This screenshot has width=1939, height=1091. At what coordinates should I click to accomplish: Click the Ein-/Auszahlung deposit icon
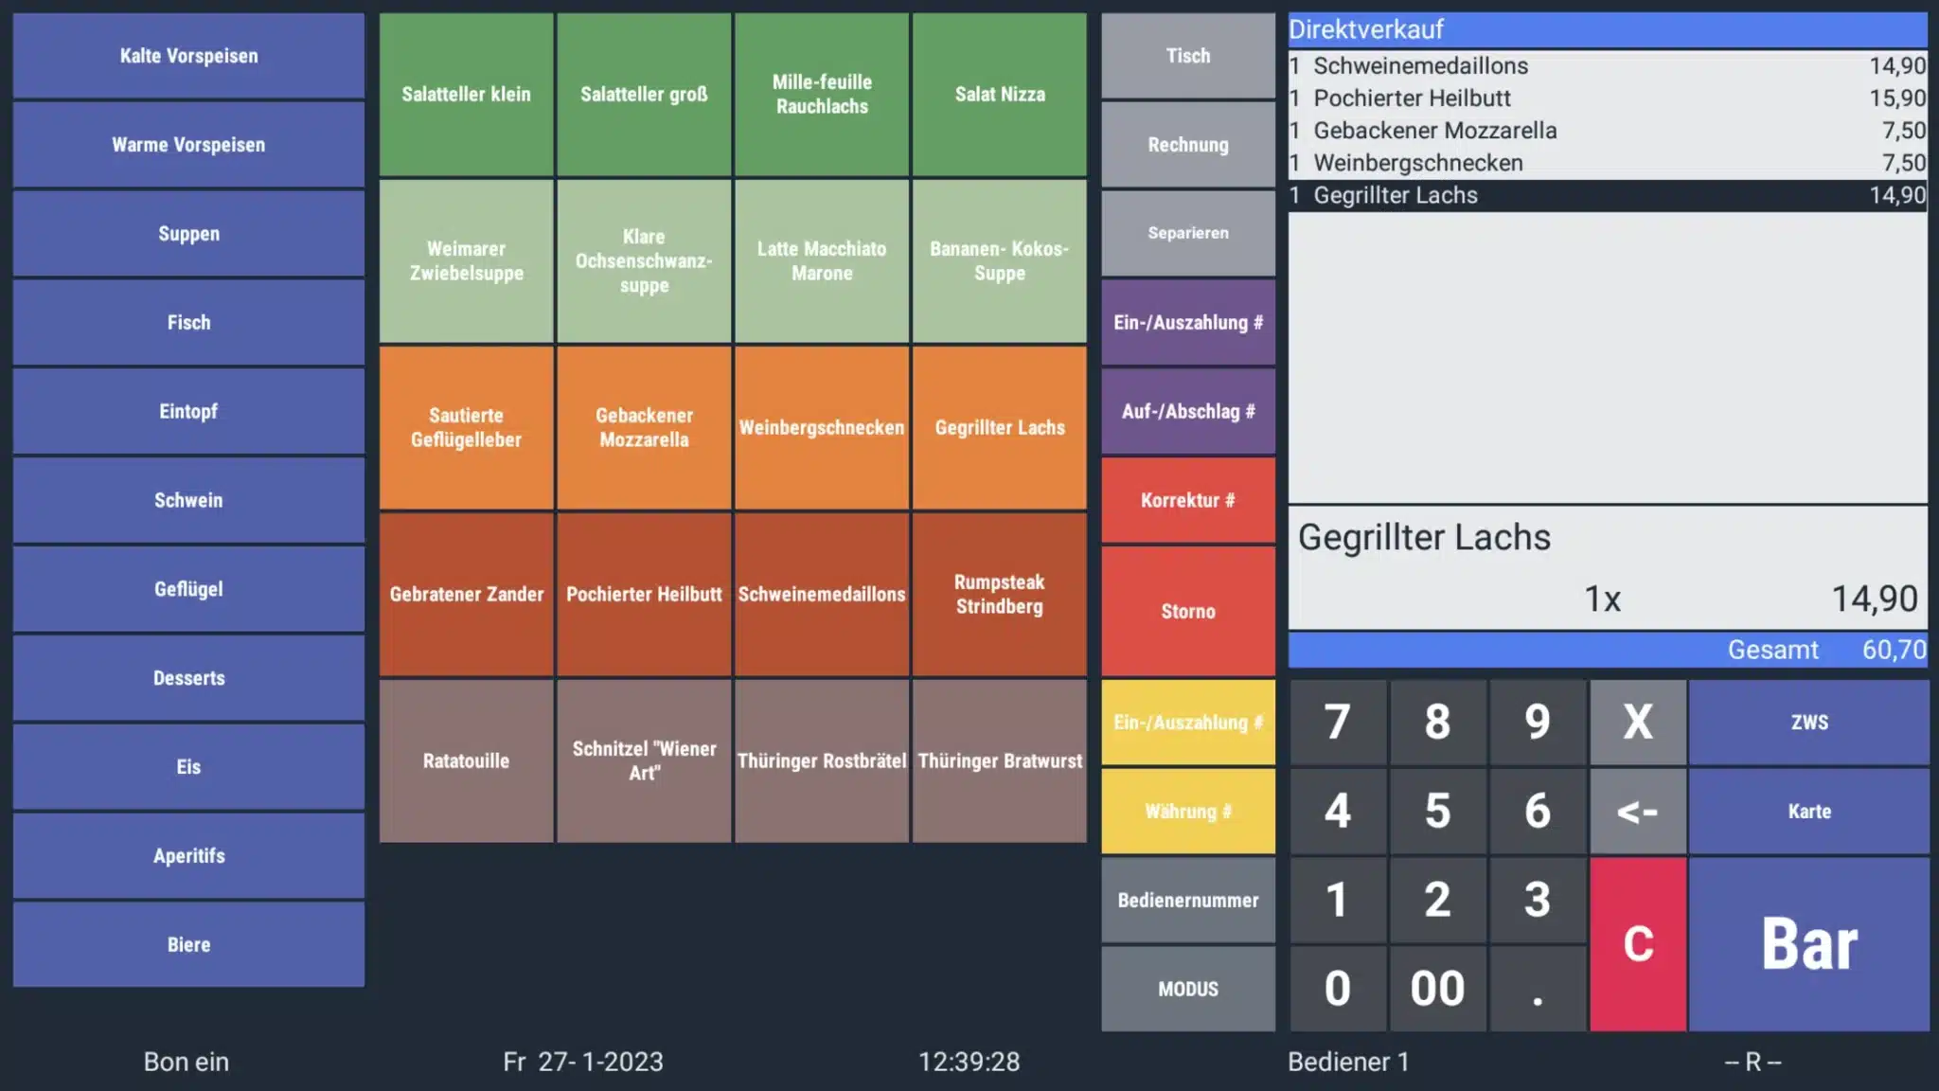pos(1186,721)
